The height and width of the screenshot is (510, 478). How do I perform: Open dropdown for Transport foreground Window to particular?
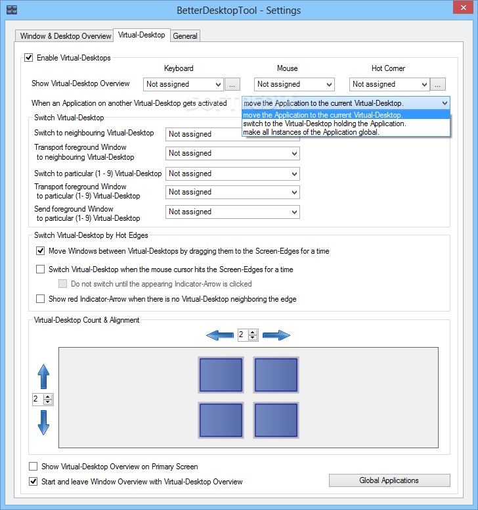point(232,192)
